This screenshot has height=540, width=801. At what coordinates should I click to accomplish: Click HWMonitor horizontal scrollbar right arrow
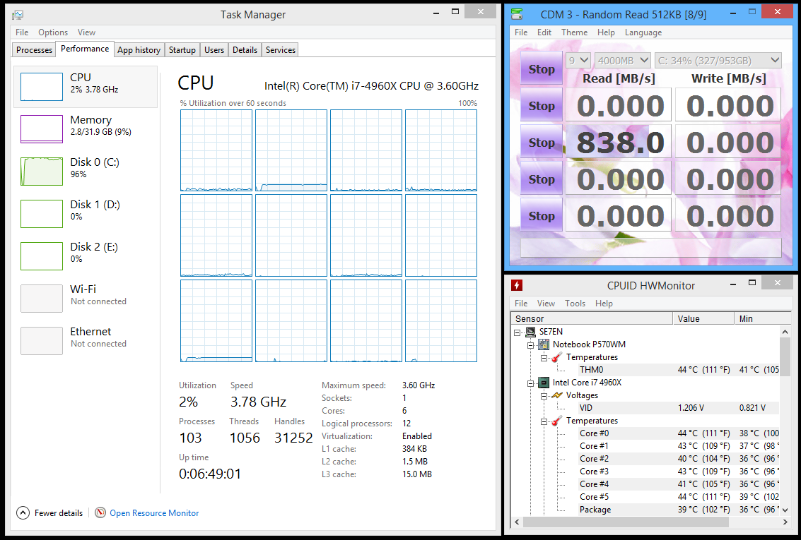[x=785, y=522]
